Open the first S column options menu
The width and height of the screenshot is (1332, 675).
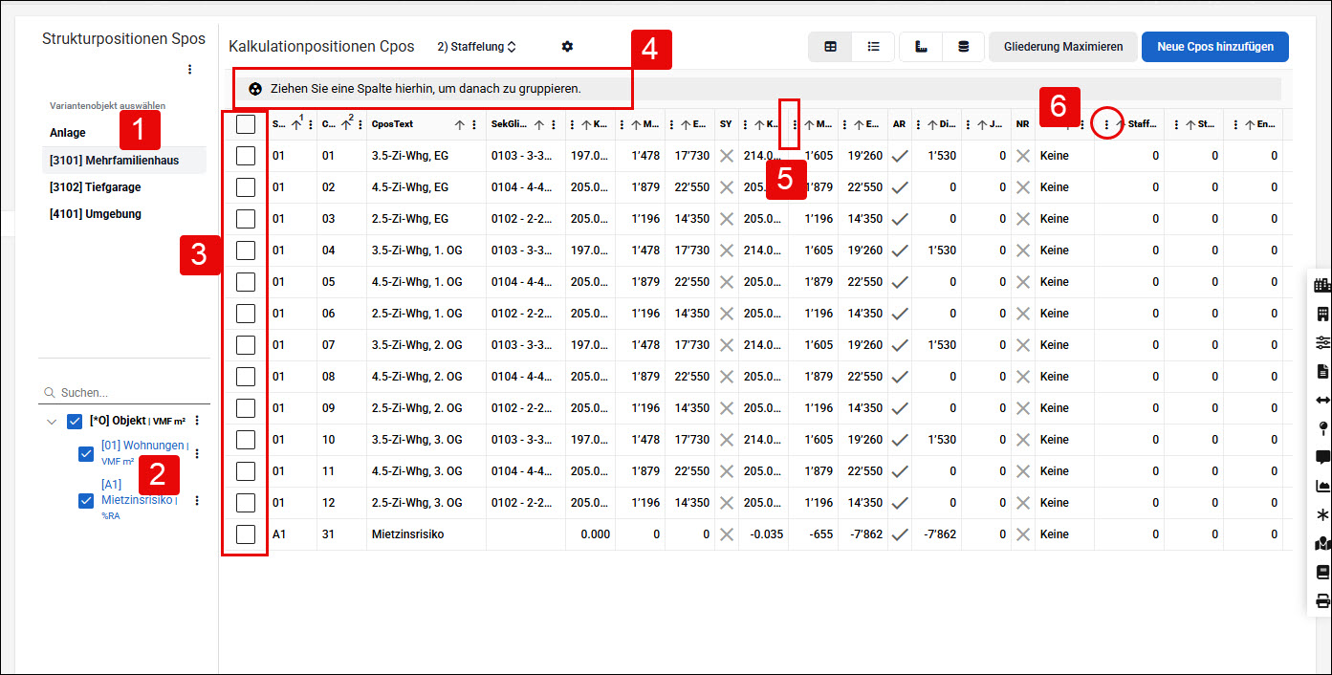(x=311, y=125)
